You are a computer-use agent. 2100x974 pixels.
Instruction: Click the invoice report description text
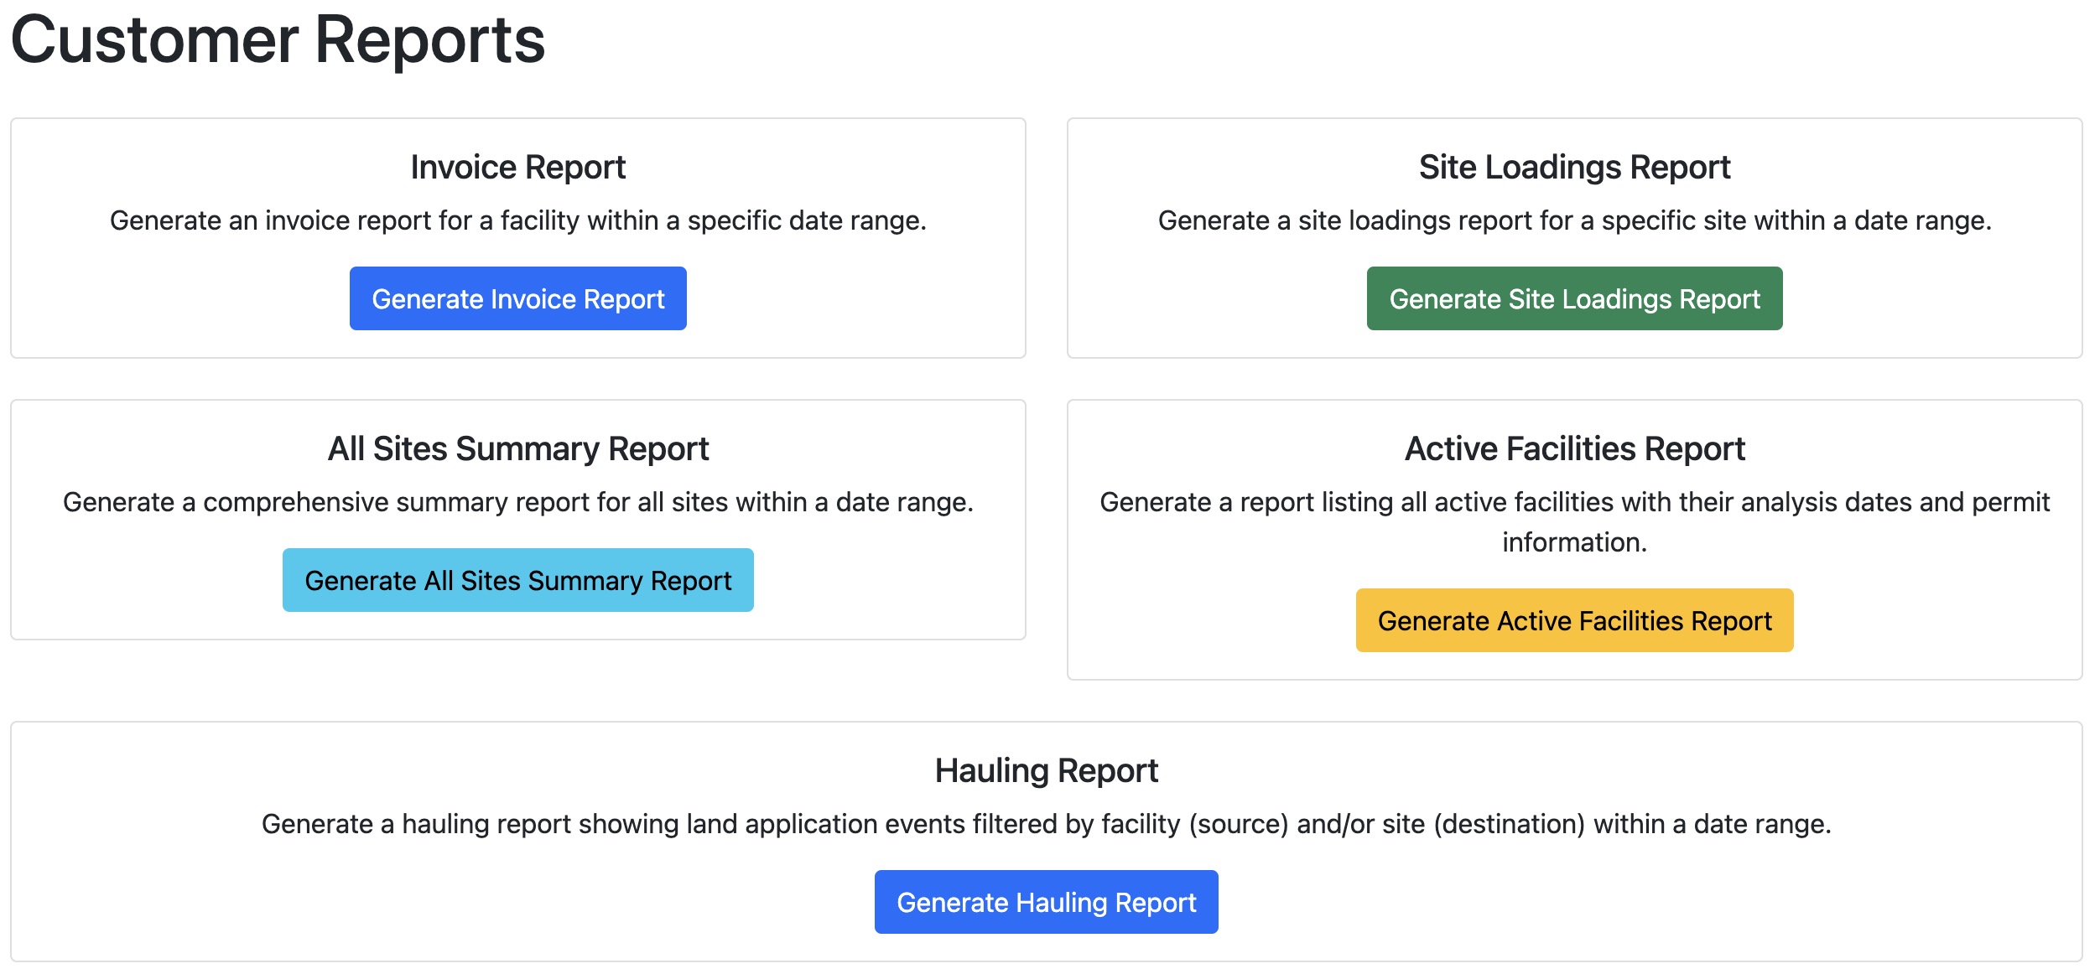click(517, 220)
